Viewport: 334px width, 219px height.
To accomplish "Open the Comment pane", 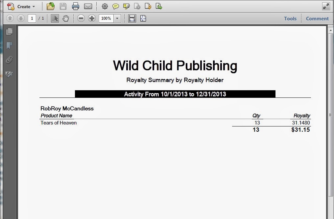I will tap(317, 18).
